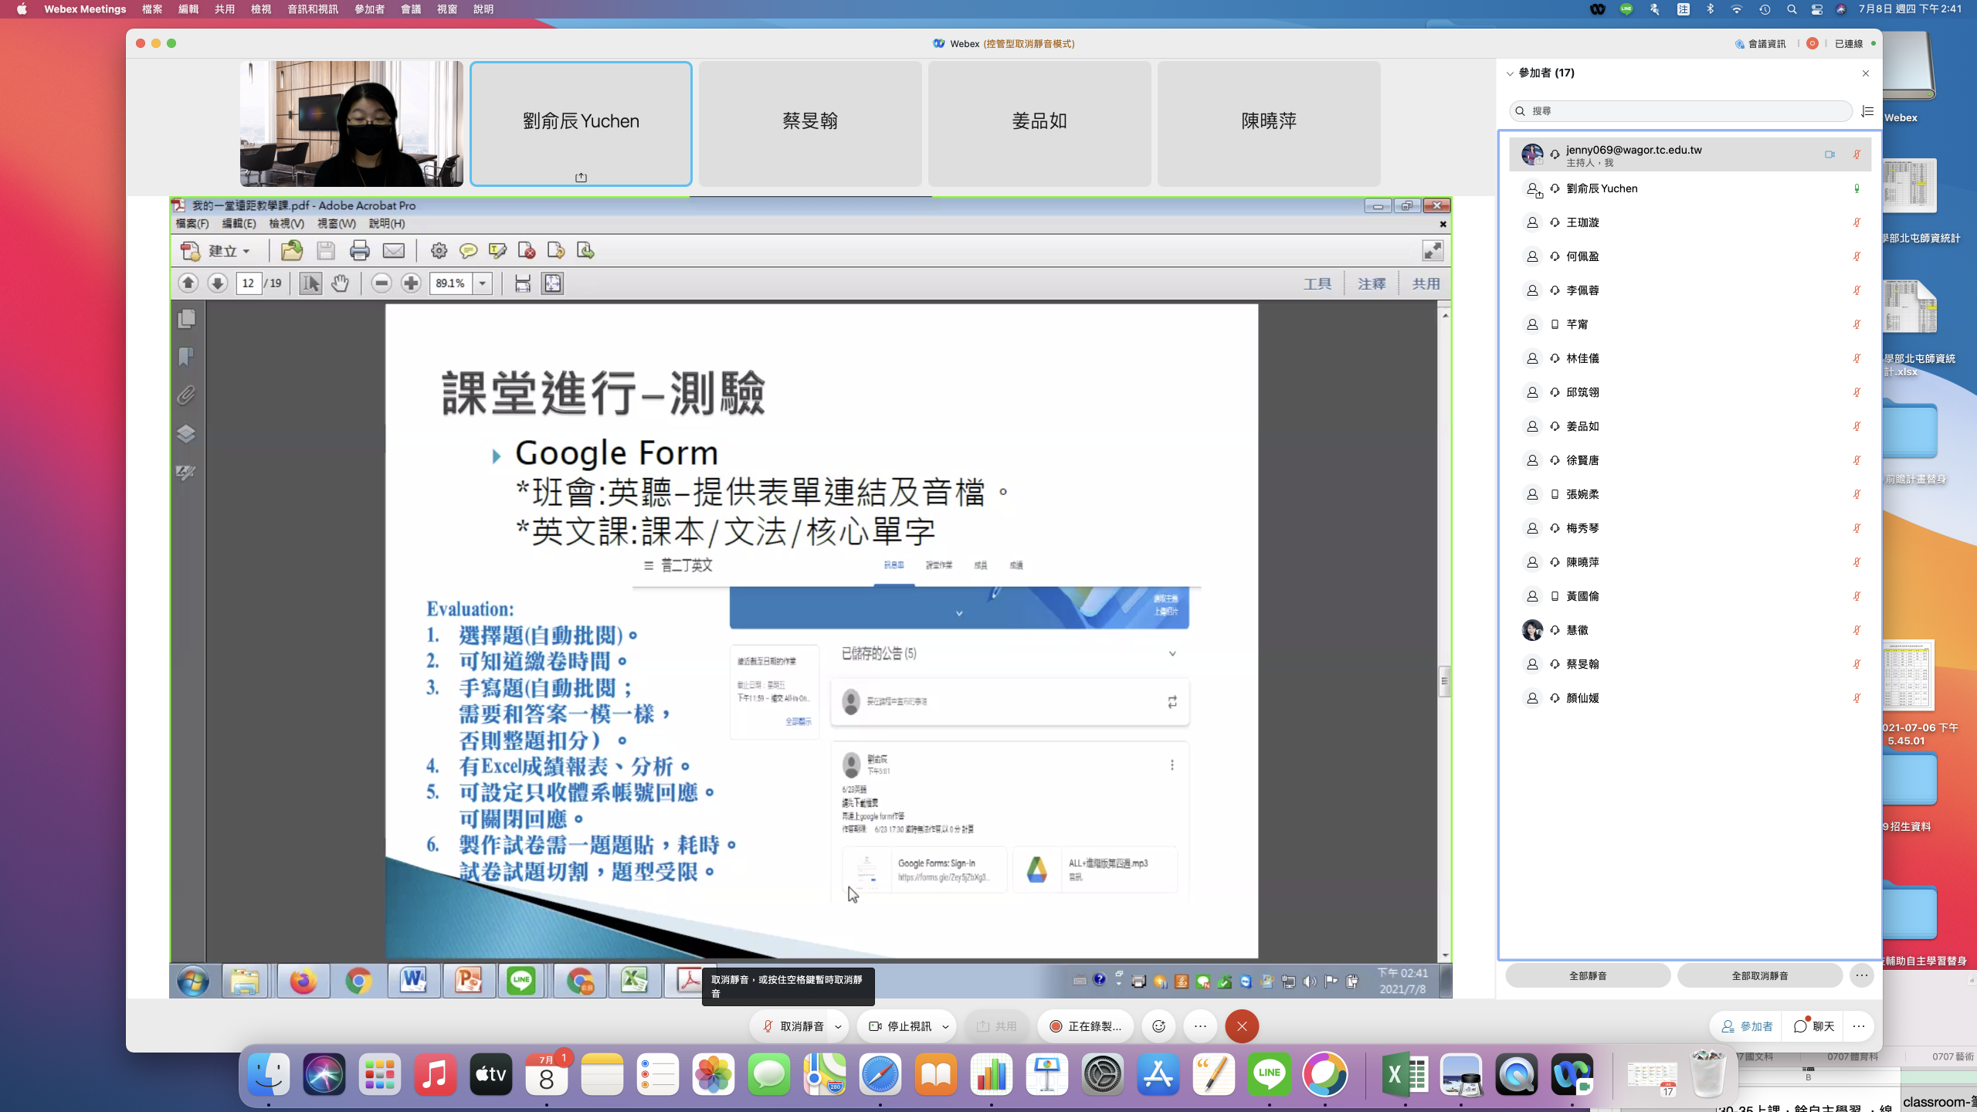Toggle mute for 王珈漩 microphone icon

point(1857,222)
